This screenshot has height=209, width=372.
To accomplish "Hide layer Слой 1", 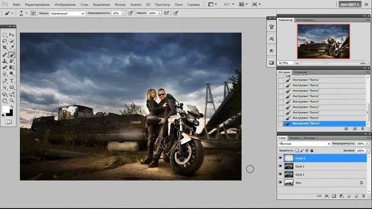I will (x=280, y=174).
